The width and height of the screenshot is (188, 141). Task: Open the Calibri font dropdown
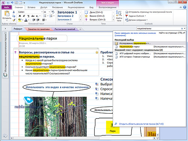click(x=30, y=12)
